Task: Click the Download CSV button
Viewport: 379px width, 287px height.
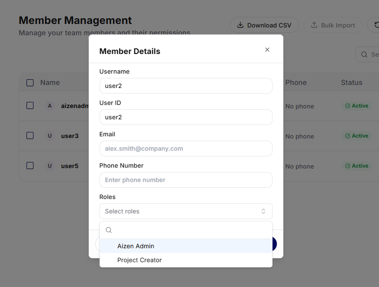Action: click(x=264, y=25)
